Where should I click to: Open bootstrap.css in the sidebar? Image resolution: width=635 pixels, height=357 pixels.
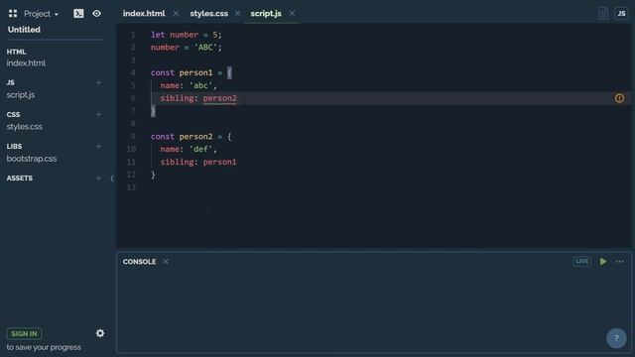pos(32,159)
